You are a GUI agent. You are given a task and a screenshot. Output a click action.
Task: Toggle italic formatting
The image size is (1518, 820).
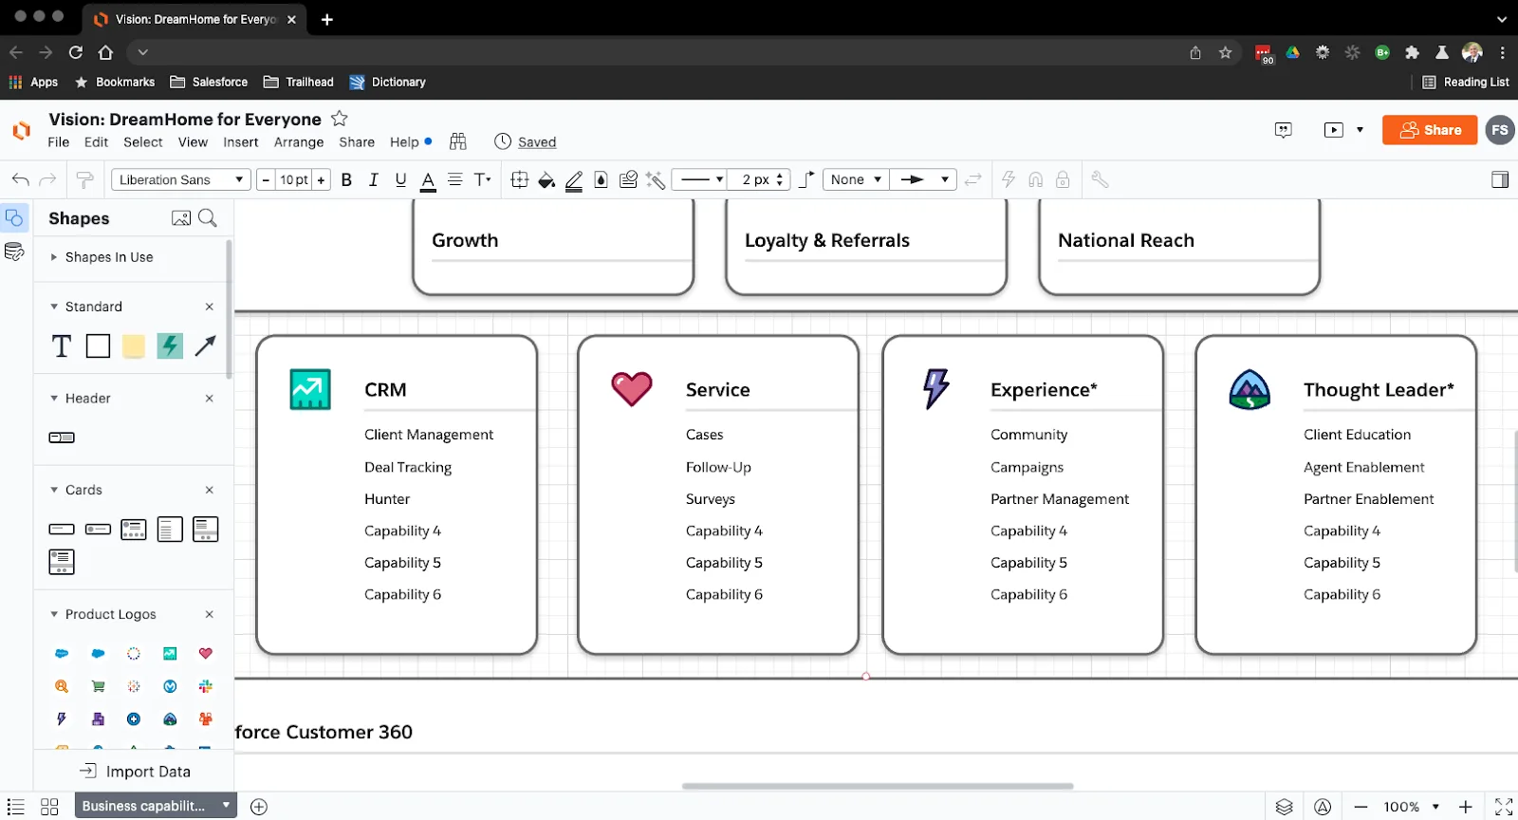point(373,179)
